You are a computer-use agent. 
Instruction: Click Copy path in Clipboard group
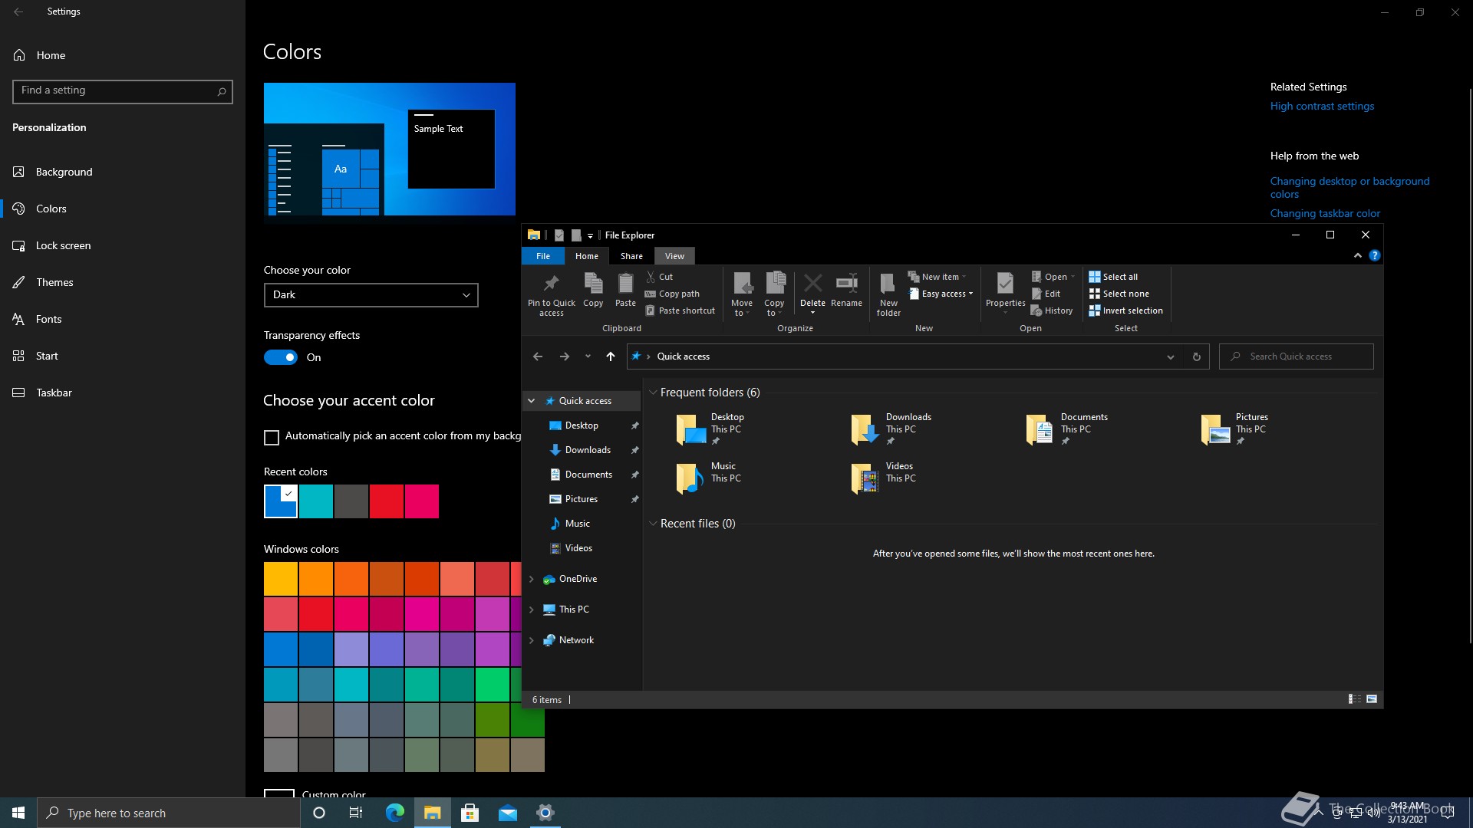[672, 294]
